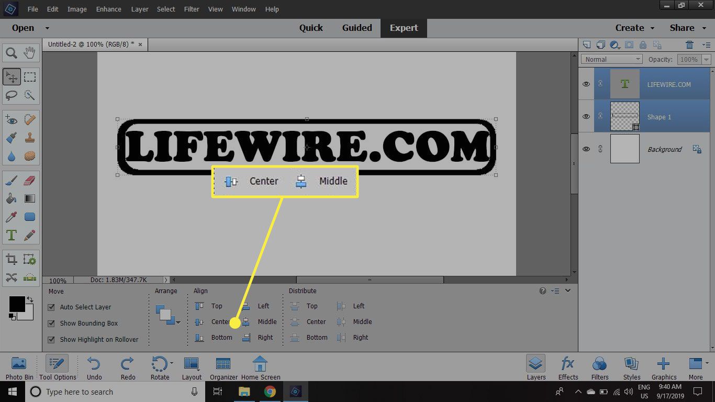
Task: Select the Sponge tool
Action: coord(30,156)
